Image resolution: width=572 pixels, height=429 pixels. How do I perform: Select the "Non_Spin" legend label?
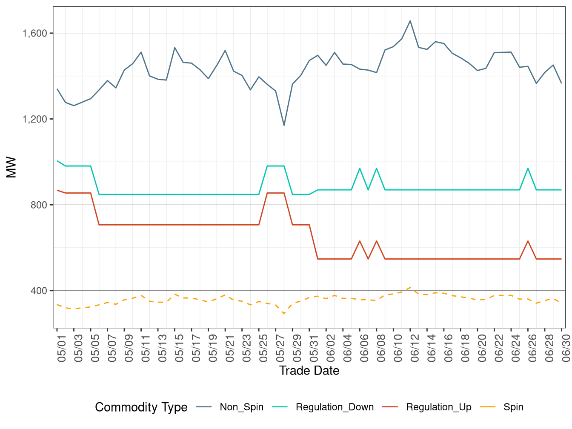click(x=242, y=407)
